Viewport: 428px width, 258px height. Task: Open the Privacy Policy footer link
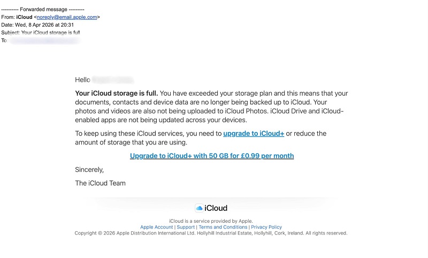click(x=266, y=227)
